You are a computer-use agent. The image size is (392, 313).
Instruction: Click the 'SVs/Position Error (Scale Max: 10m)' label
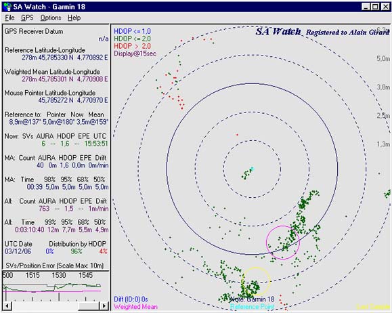(54, 266)
